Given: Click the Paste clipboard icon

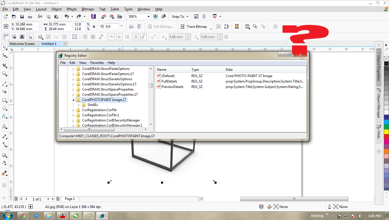Looking at the screenshot, I should [x=56, y=16].
